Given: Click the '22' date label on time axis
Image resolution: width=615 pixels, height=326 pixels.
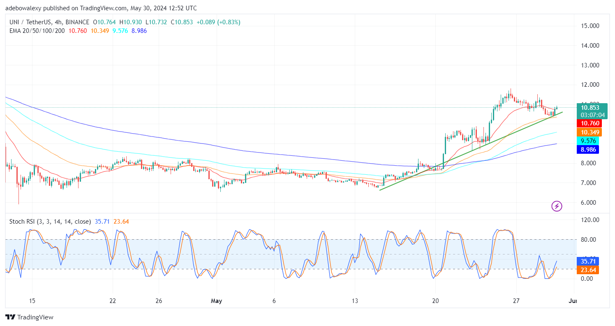Looking at the screenshot, I should (x=113, y=301).
